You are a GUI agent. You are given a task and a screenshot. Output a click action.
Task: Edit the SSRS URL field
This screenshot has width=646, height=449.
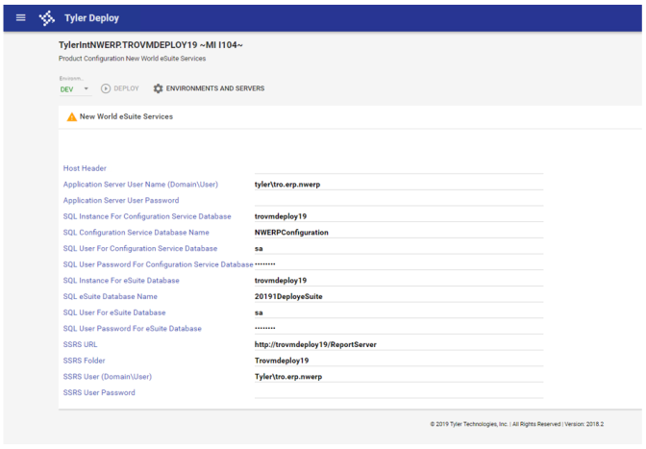[x=399, y=344]
